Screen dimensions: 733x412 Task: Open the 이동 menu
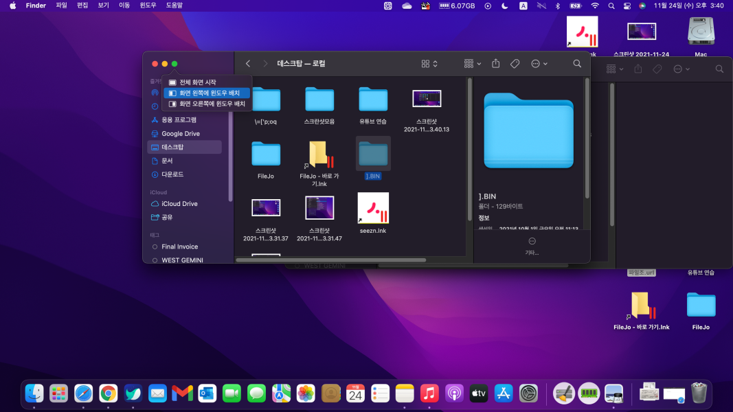click(124, 5)
